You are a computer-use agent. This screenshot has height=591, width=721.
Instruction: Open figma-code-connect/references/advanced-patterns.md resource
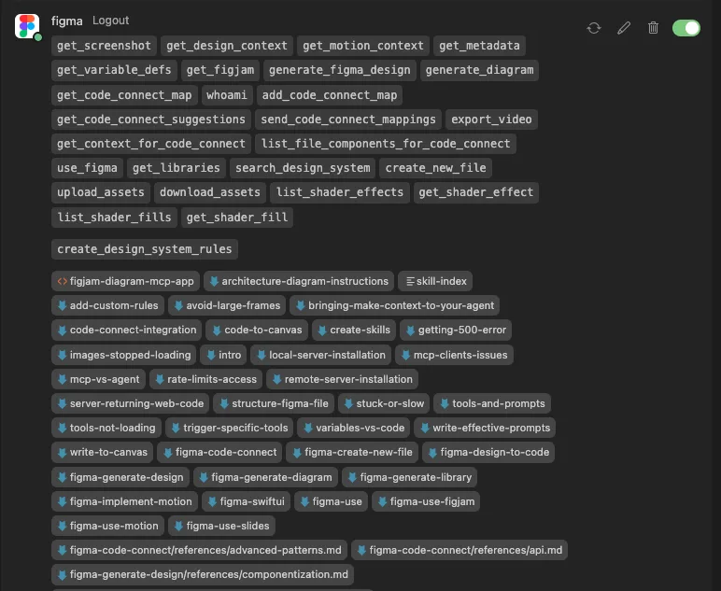(x=199, y=551)
